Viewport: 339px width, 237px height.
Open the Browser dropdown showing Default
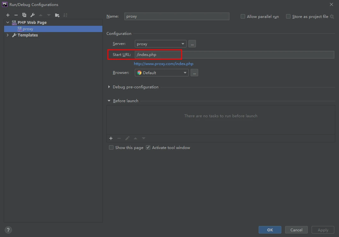(162, 73)
